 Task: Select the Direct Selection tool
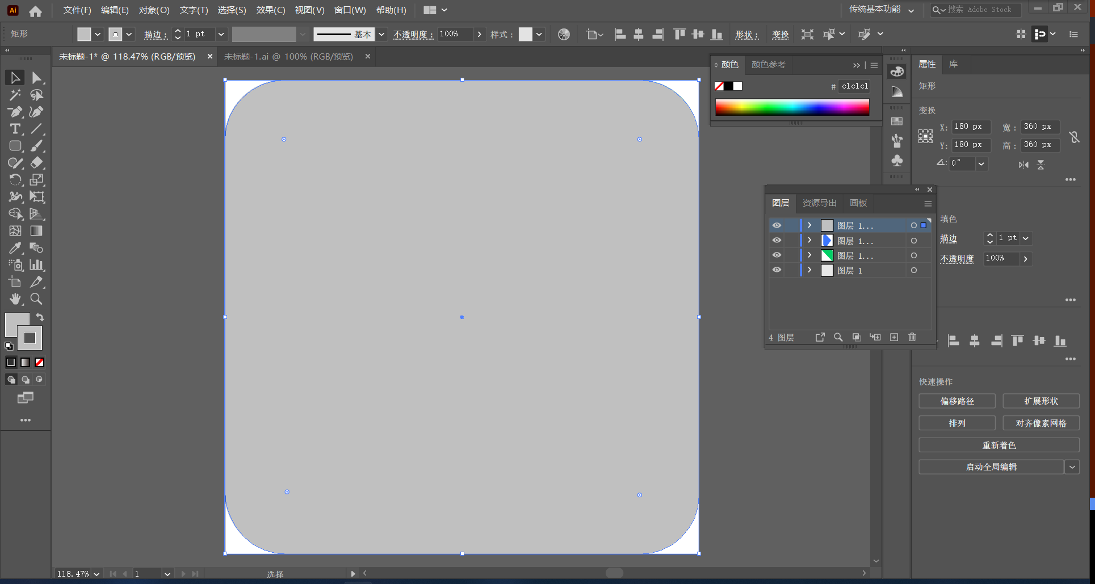[37, 78]
